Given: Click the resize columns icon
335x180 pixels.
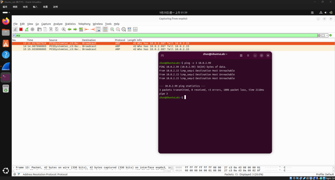Looking at the screenshot, I should (130, 29).
